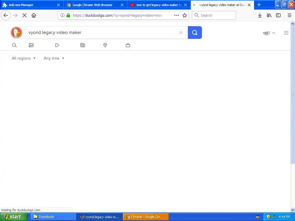The width and height of the screenshot is (295, 221).
Task: Click the forward navigation arrow
Action: (x=15, y=15)
